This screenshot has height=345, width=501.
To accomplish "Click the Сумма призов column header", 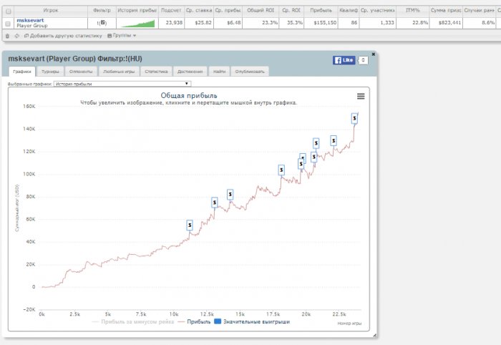I will point(446,11).
